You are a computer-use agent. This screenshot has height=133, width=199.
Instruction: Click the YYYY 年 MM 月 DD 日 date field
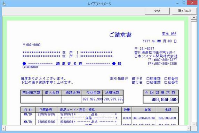pyautogui.click(x=160, y=41)
